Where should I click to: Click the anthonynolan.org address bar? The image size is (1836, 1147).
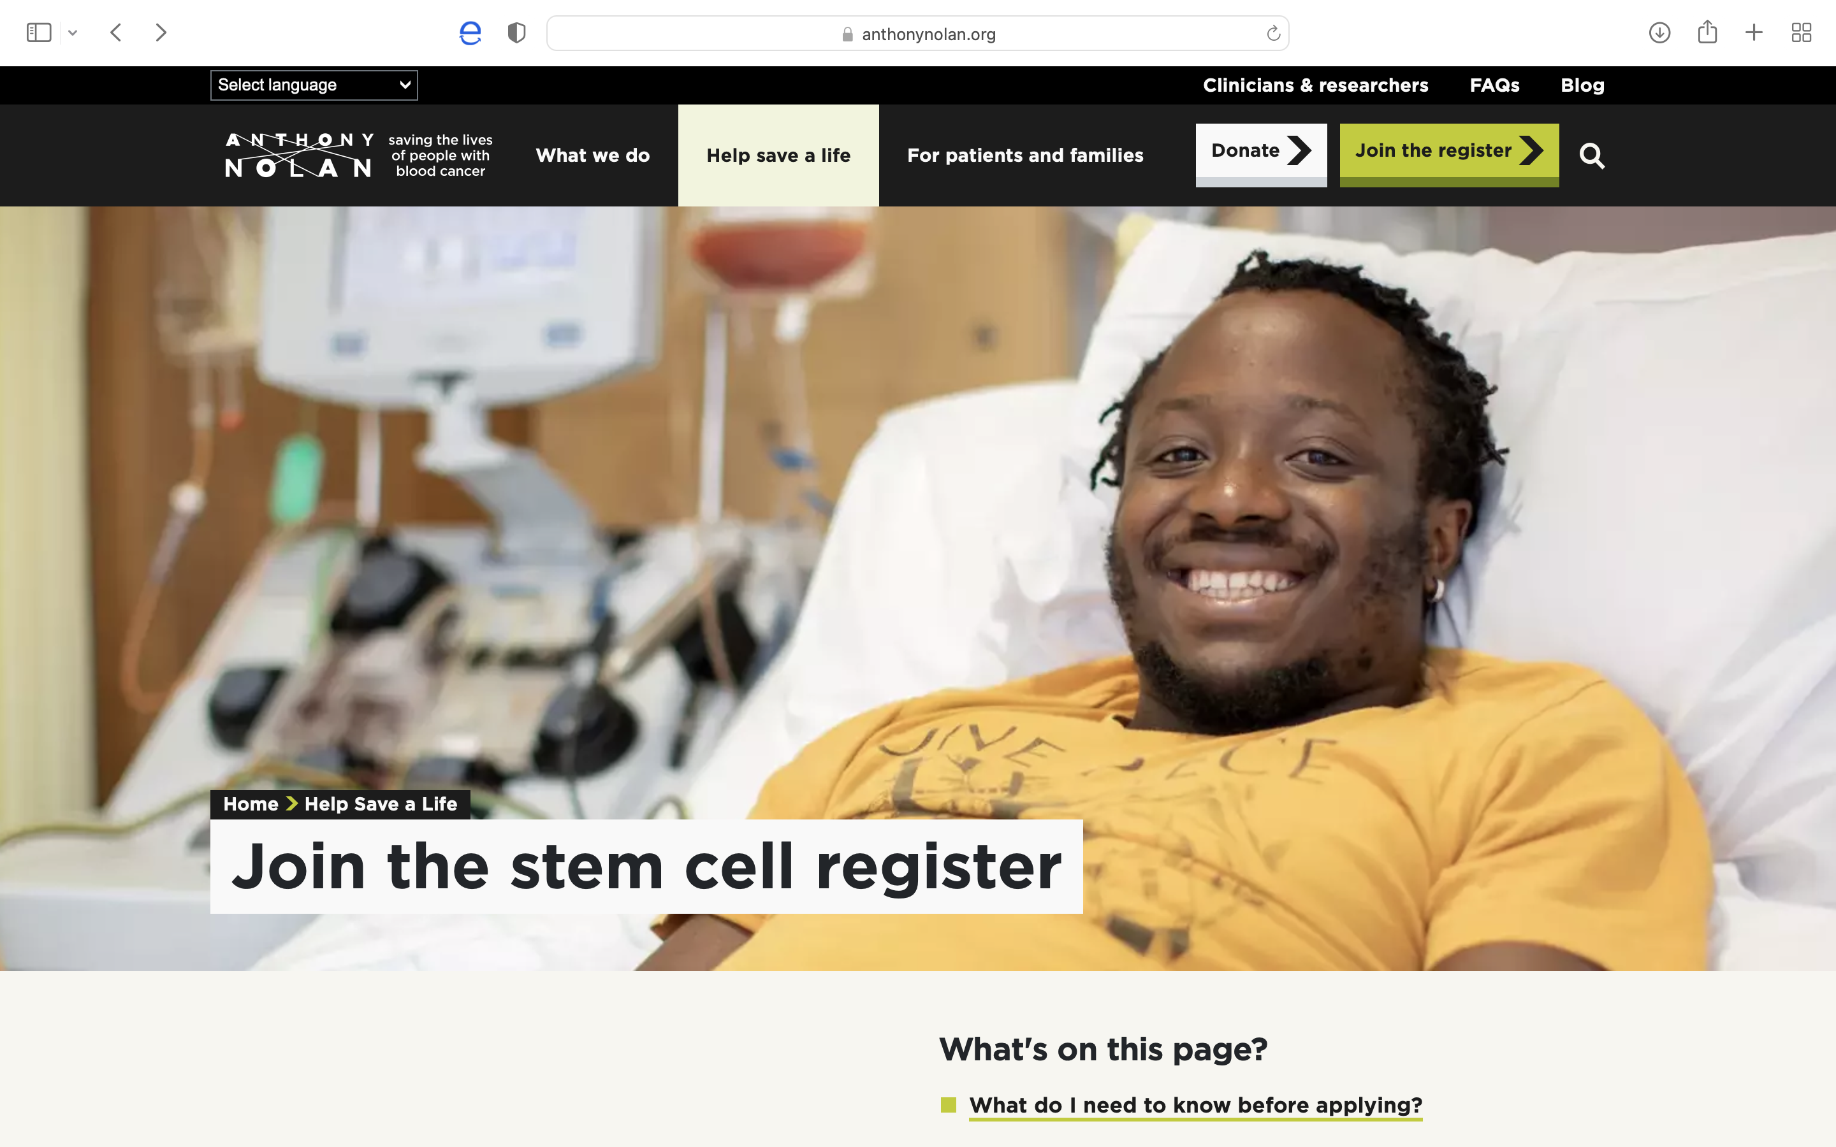[x=917, y=33]
